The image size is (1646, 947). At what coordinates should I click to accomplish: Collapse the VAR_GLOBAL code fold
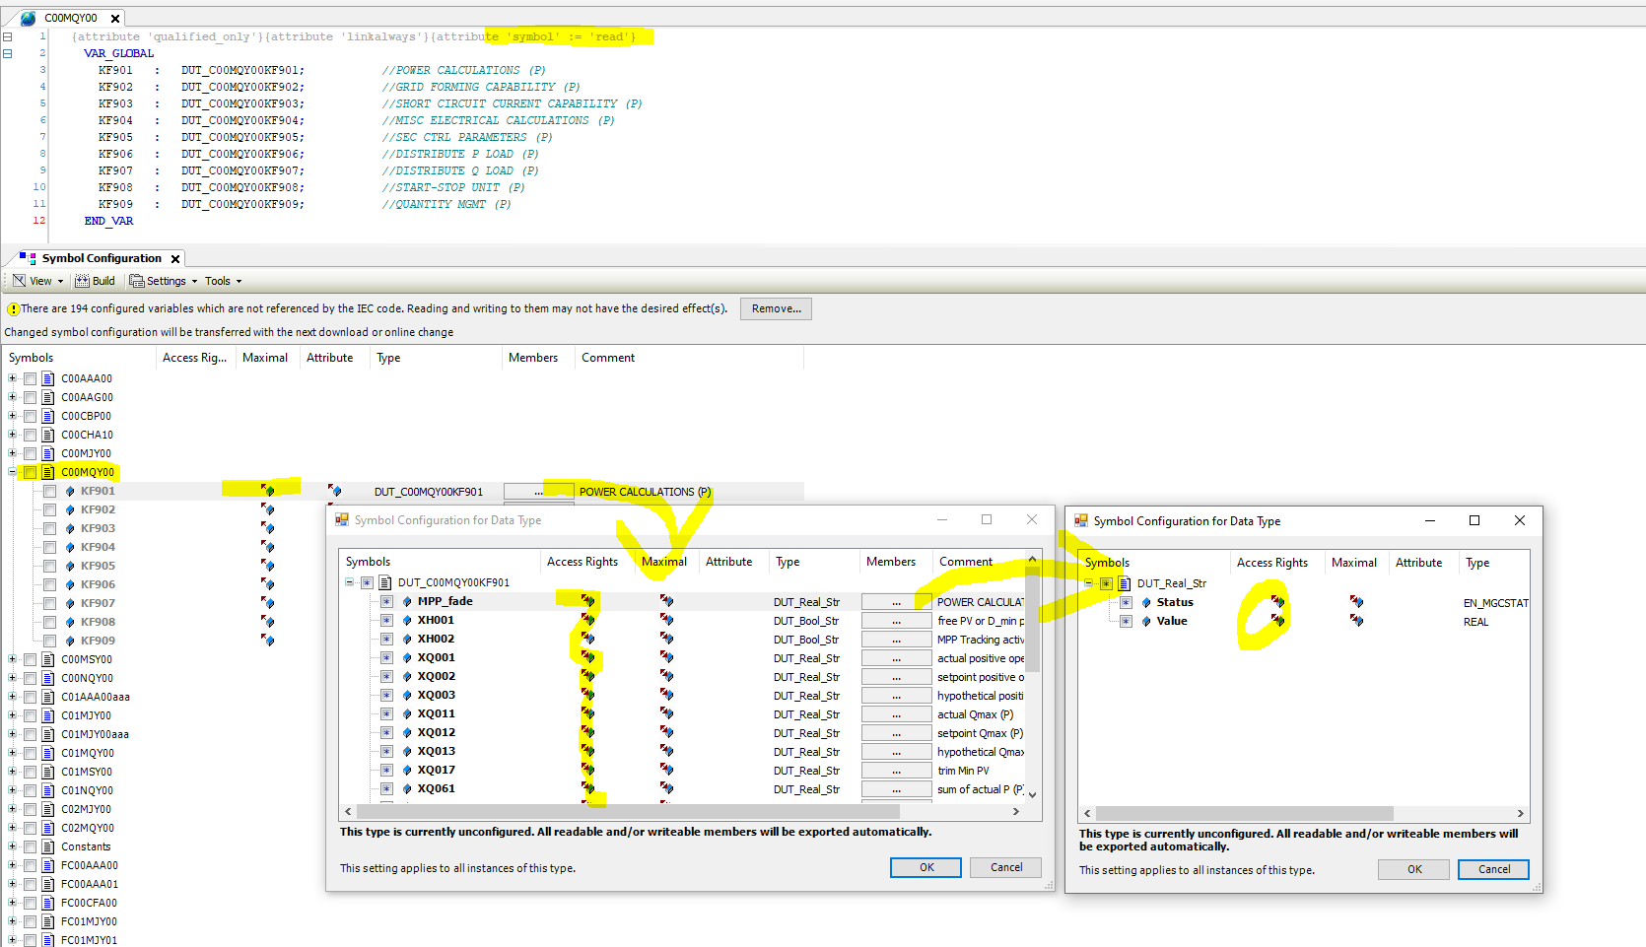coord(8,53)
